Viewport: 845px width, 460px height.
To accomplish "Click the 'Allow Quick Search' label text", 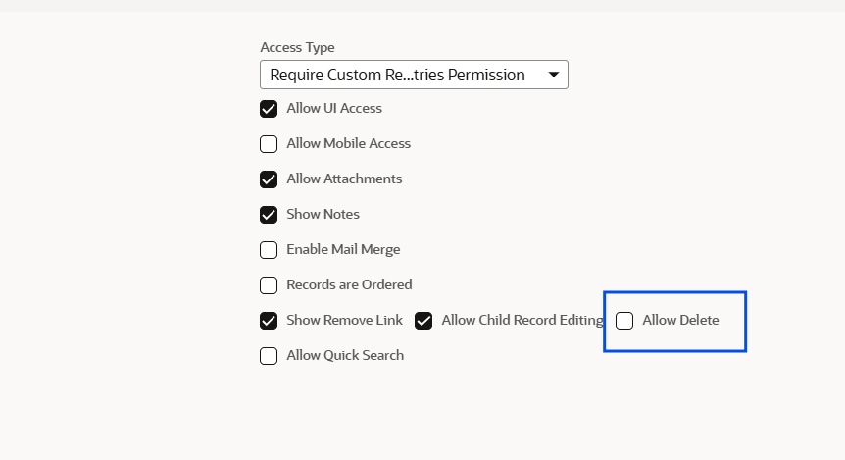I will click(345, 355).
